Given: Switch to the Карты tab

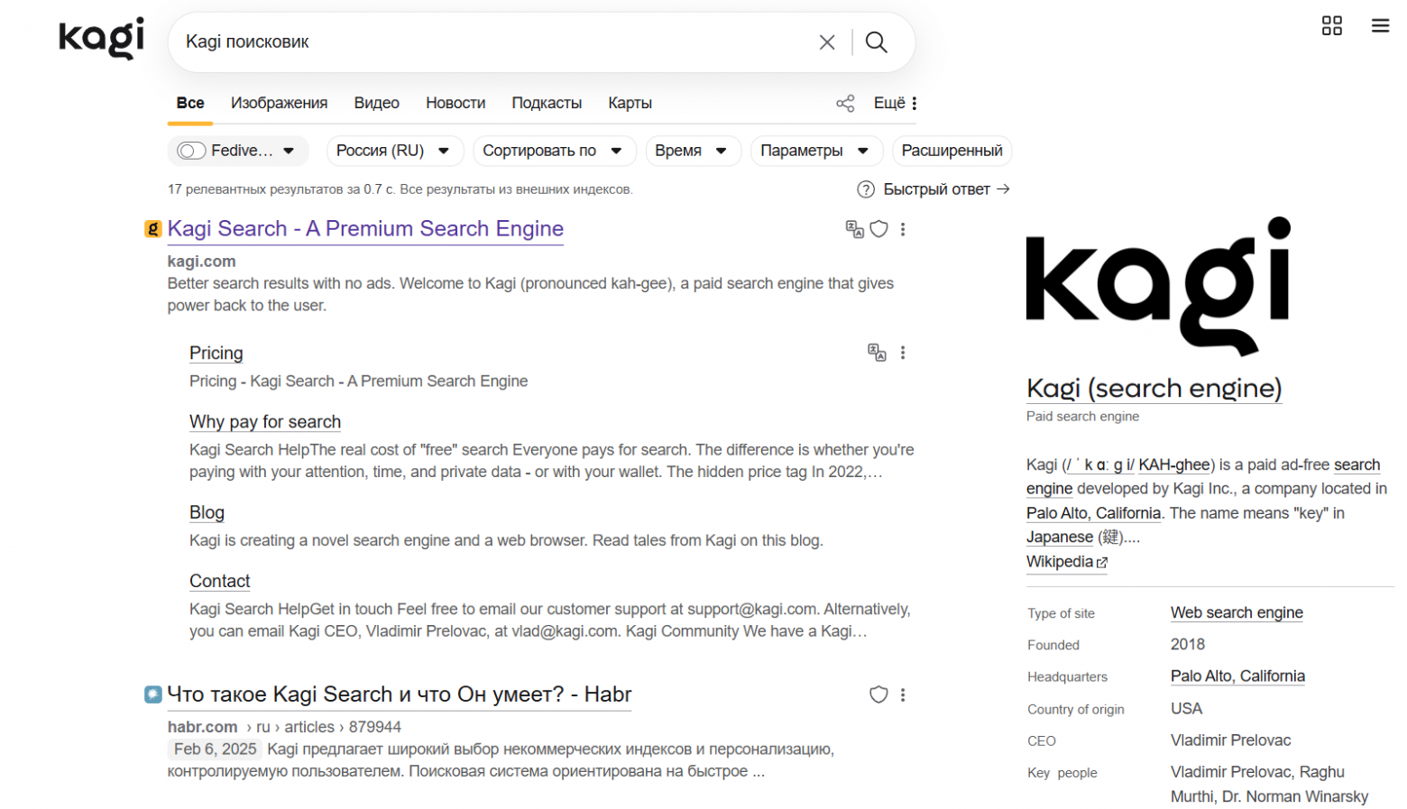Looking at the screenshot, I should 630,103.
